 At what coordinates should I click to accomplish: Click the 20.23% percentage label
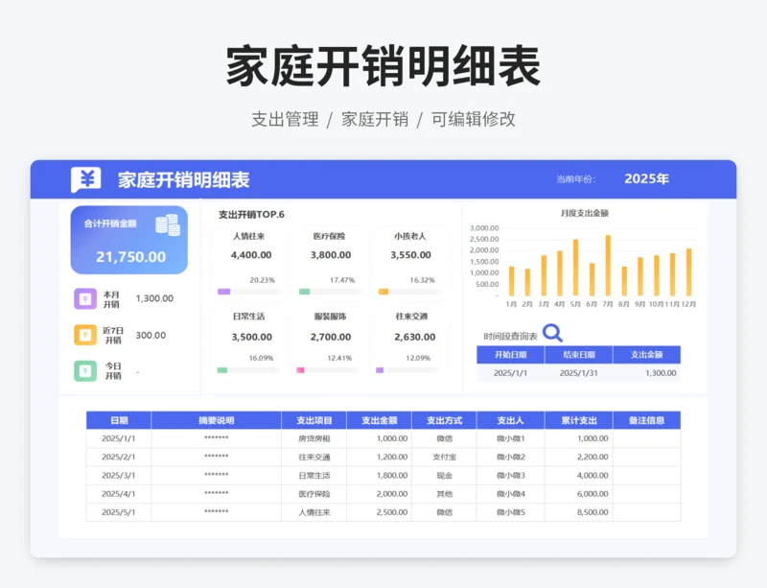(262, 280)
